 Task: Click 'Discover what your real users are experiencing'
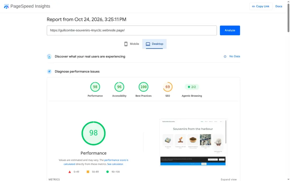point(90,57)
